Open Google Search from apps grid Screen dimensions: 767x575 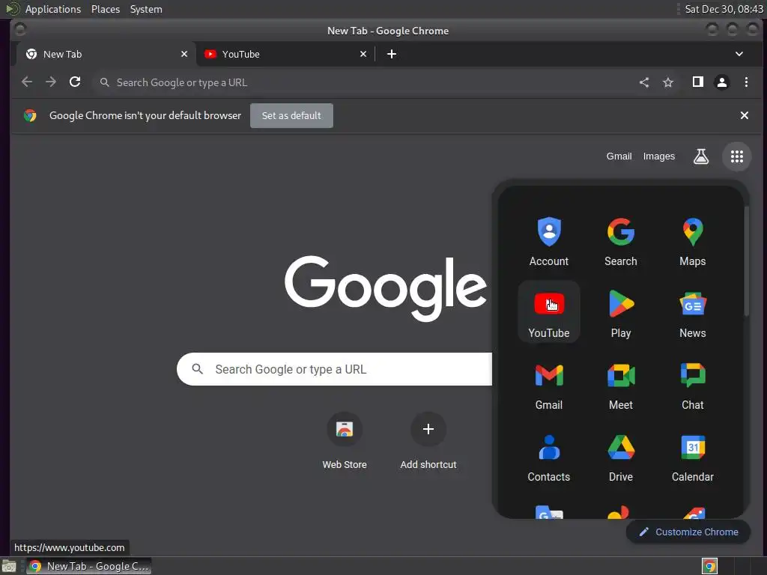tap(621, 242)
